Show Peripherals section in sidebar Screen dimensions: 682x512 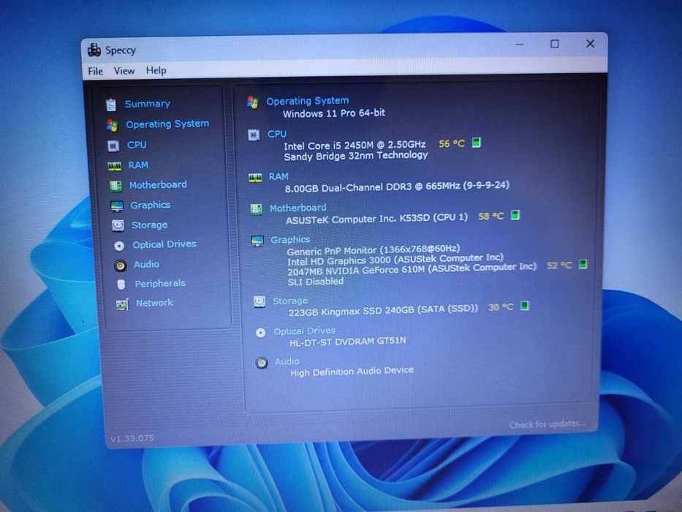click(160, 284)
